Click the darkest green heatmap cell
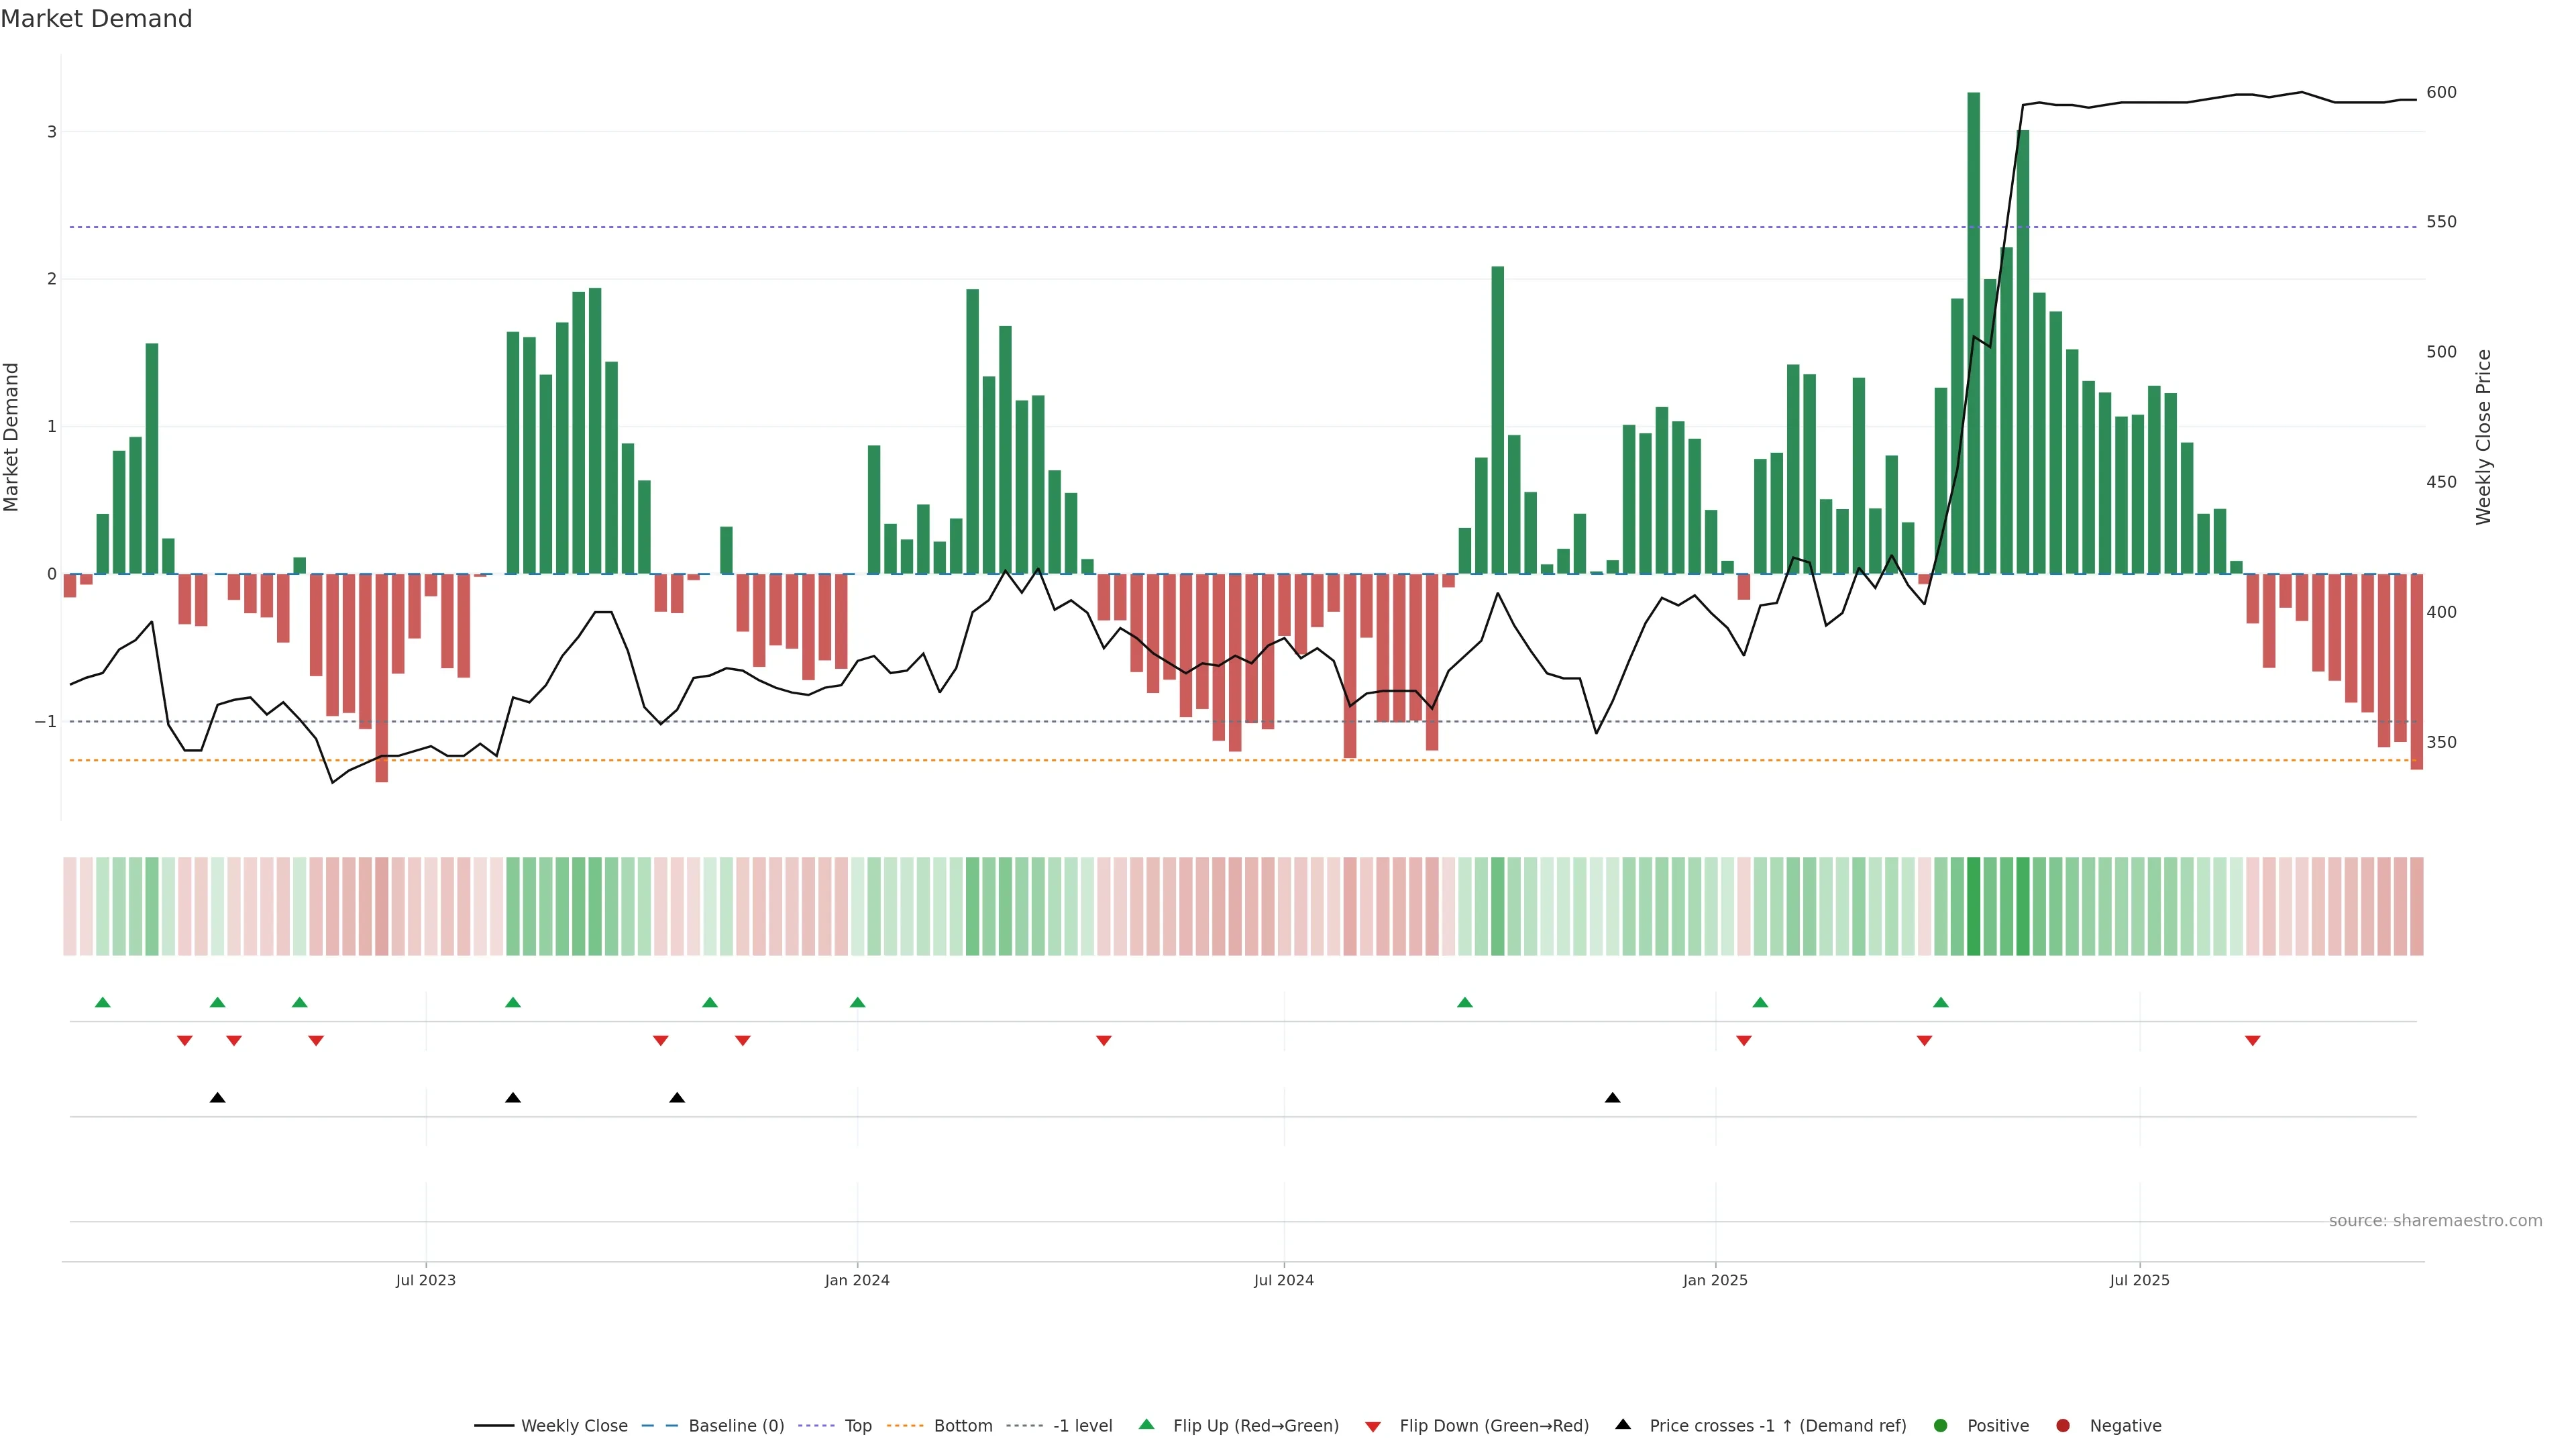 [1973, 906]
